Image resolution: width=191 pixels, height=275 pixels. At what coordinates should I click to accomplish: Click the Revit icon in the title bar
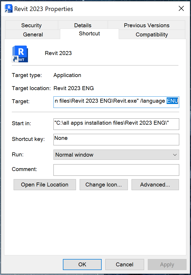pyautogui.click(x=8, y=9)
